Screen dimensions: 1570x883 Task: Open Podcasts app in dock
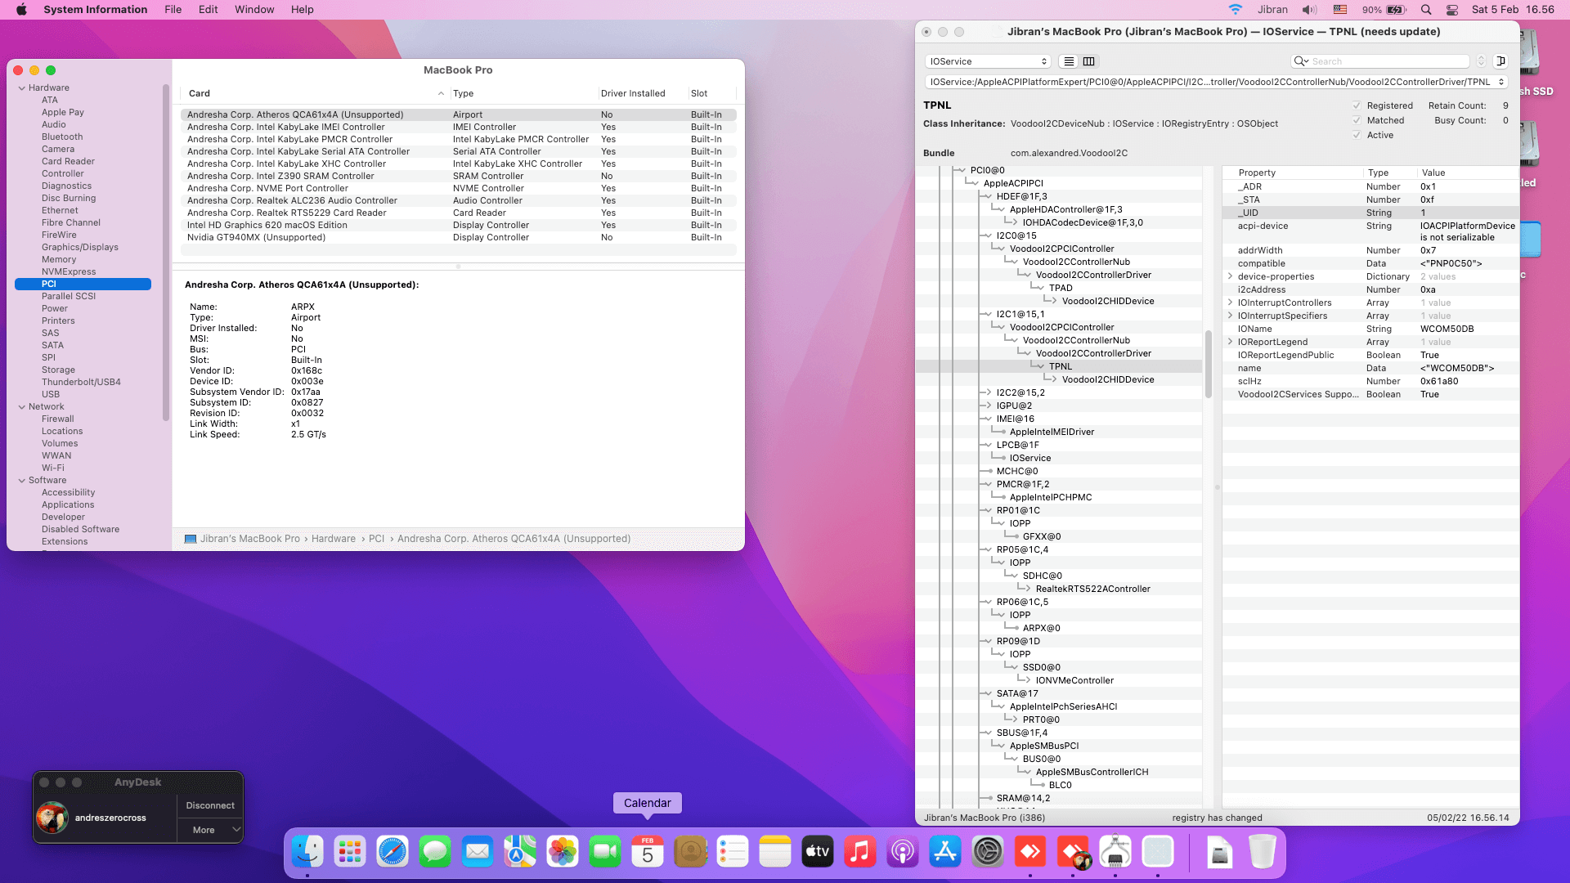903,853
